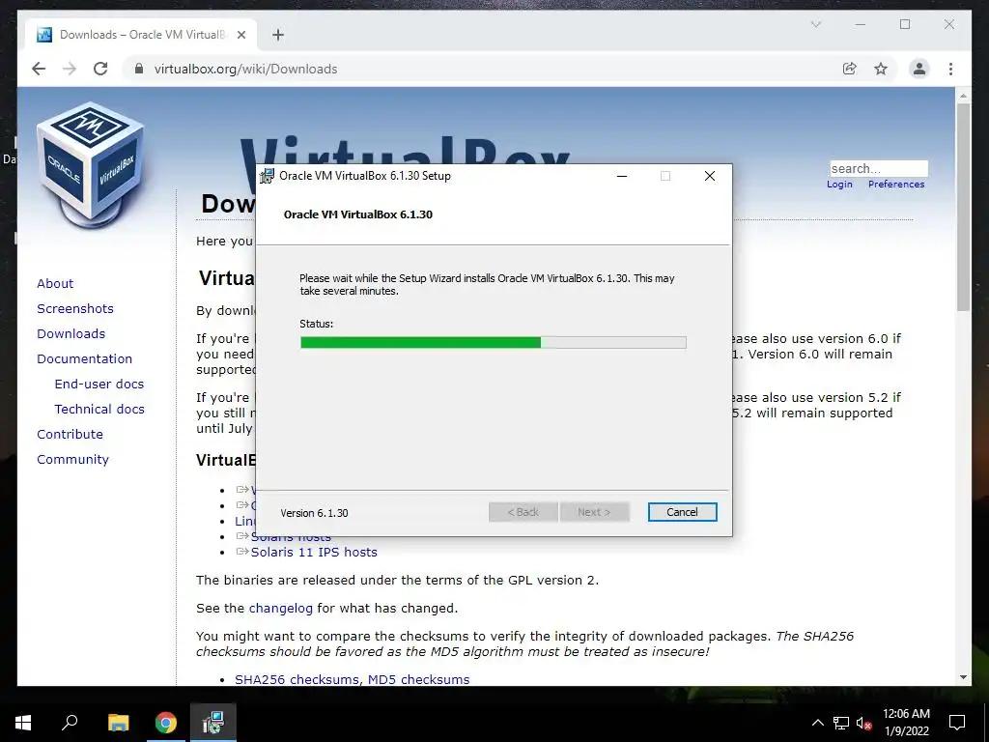
Task: Reload the virtualbox.org page
Action: pyautogui.click(x=100, y=69)
